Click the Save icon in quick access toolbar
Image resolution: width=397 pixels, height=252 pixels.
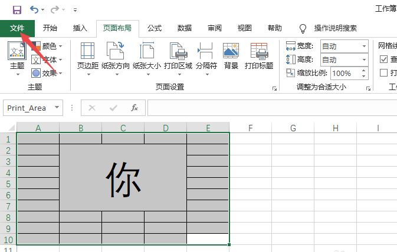coord(17,10)
